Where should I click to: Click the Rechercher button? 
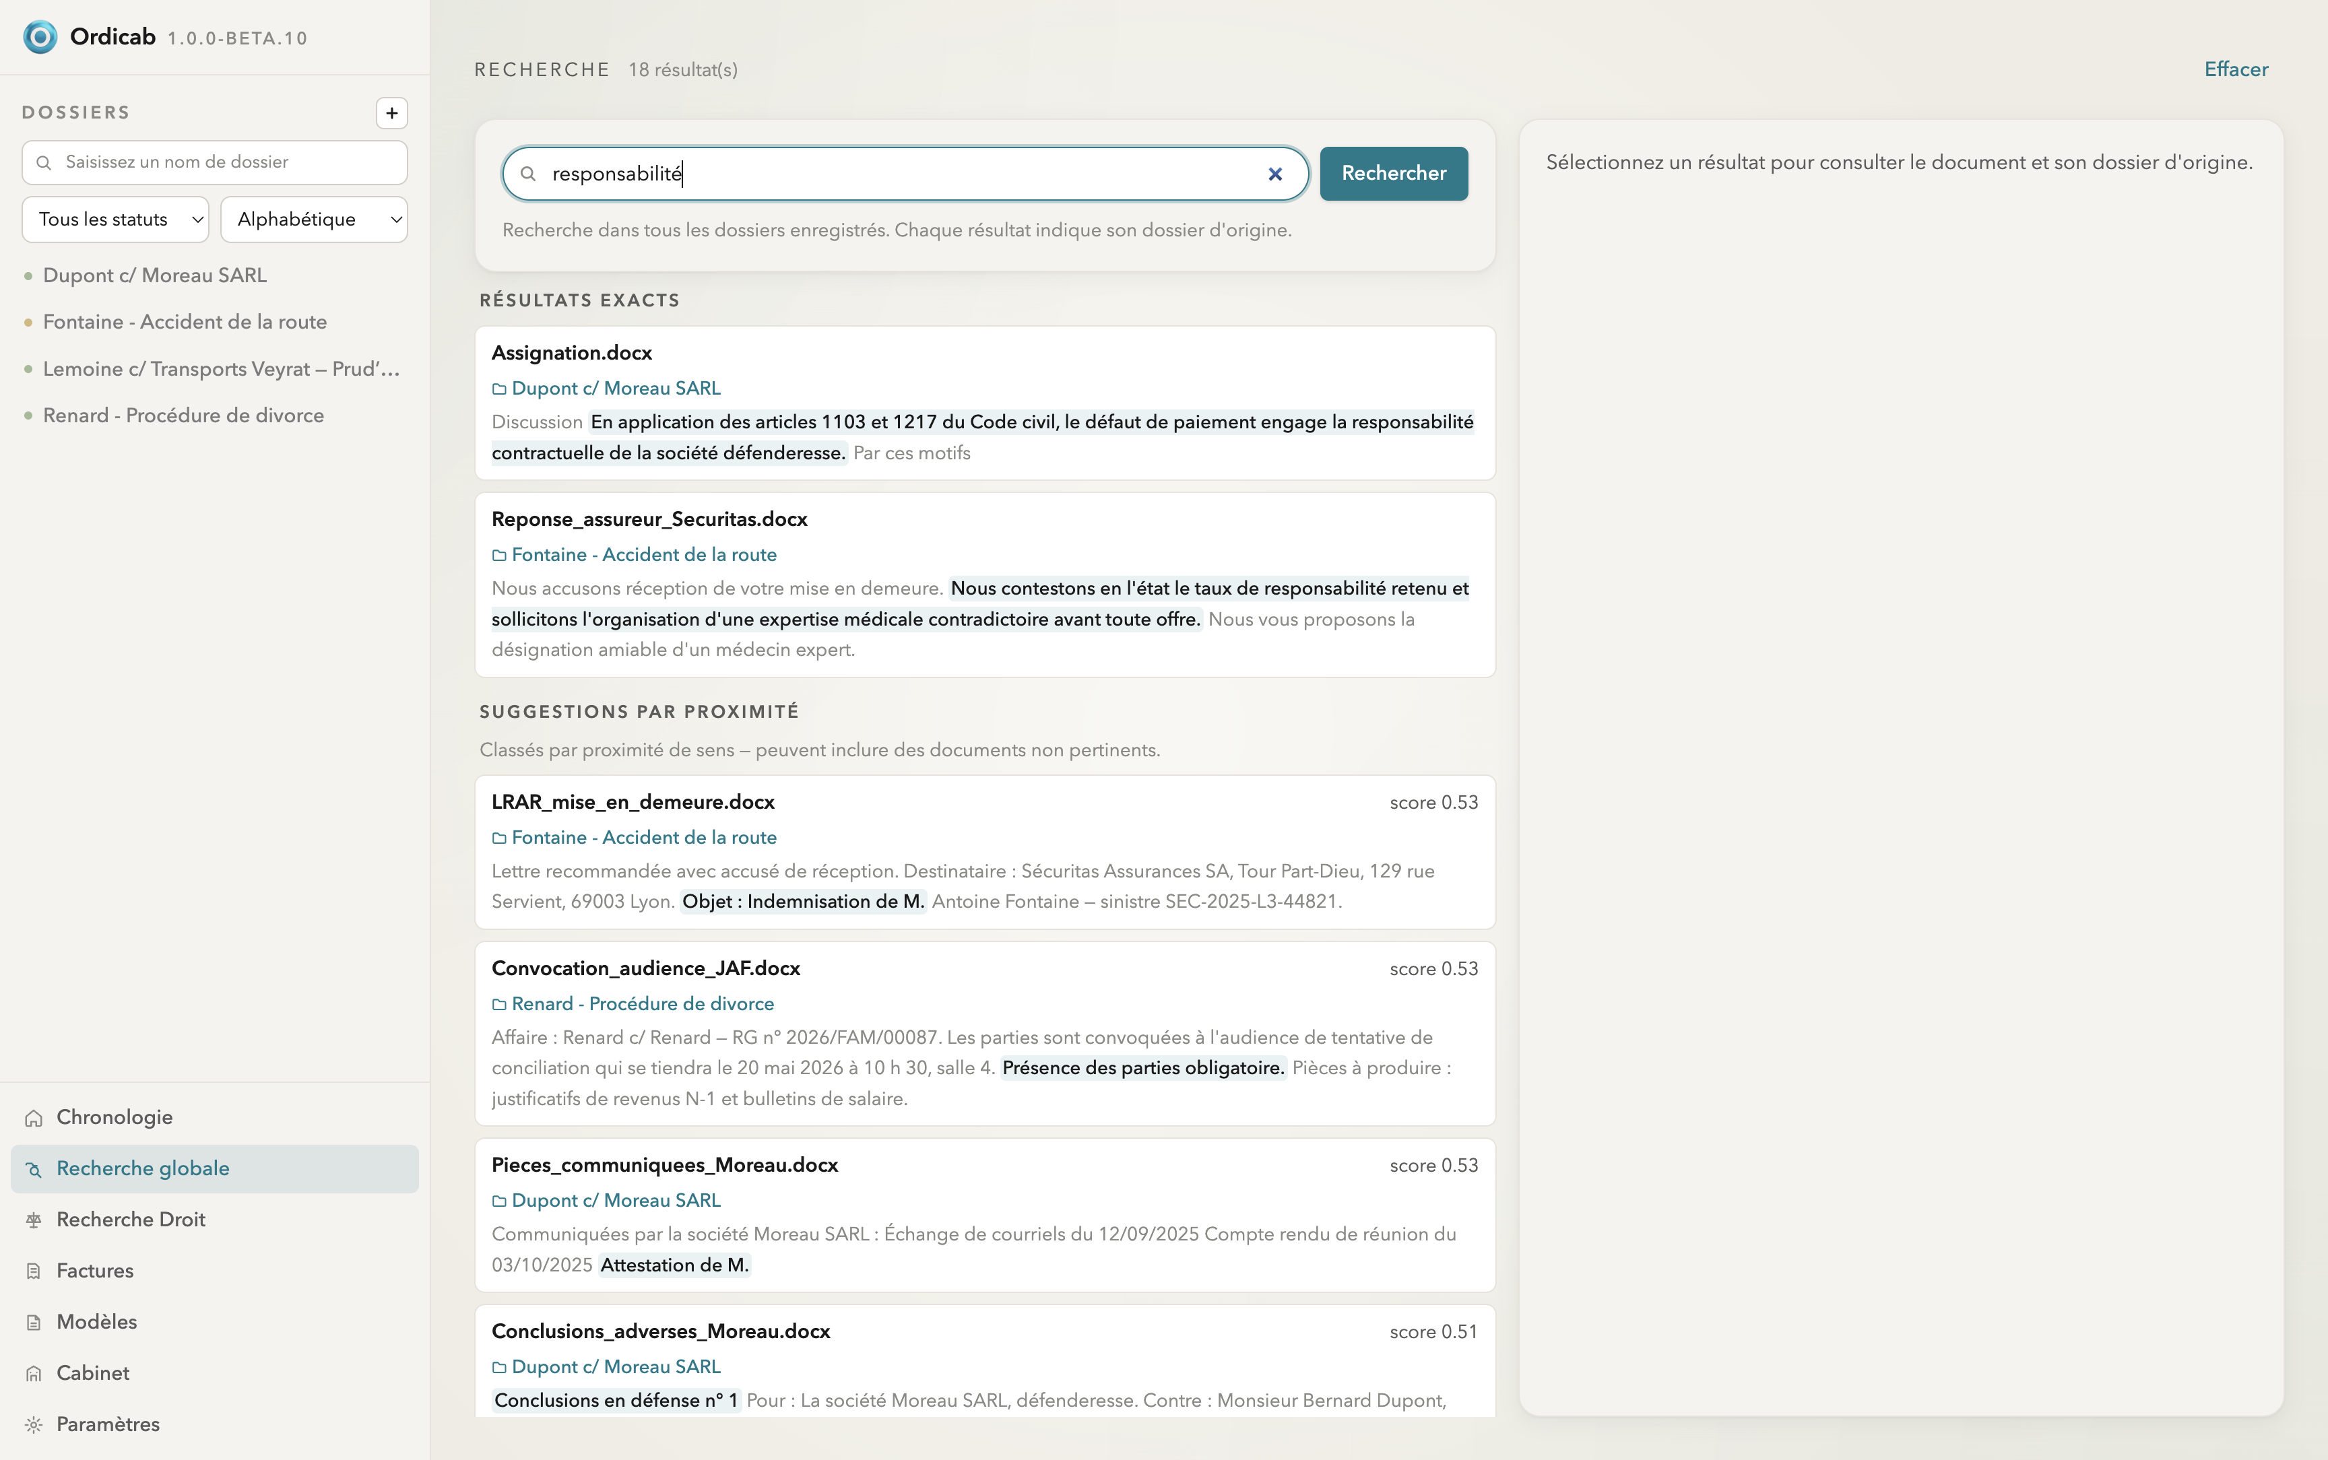1393,174
